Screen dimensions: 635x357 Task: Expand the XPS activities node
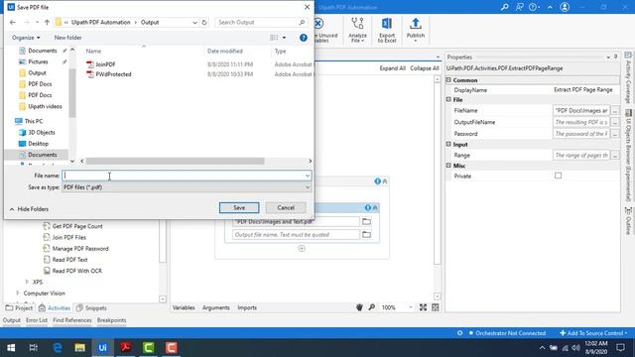point(27,282)
